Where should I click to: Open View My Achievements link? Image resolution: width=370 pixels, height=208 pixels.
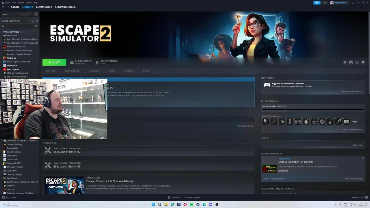[352, 130]
